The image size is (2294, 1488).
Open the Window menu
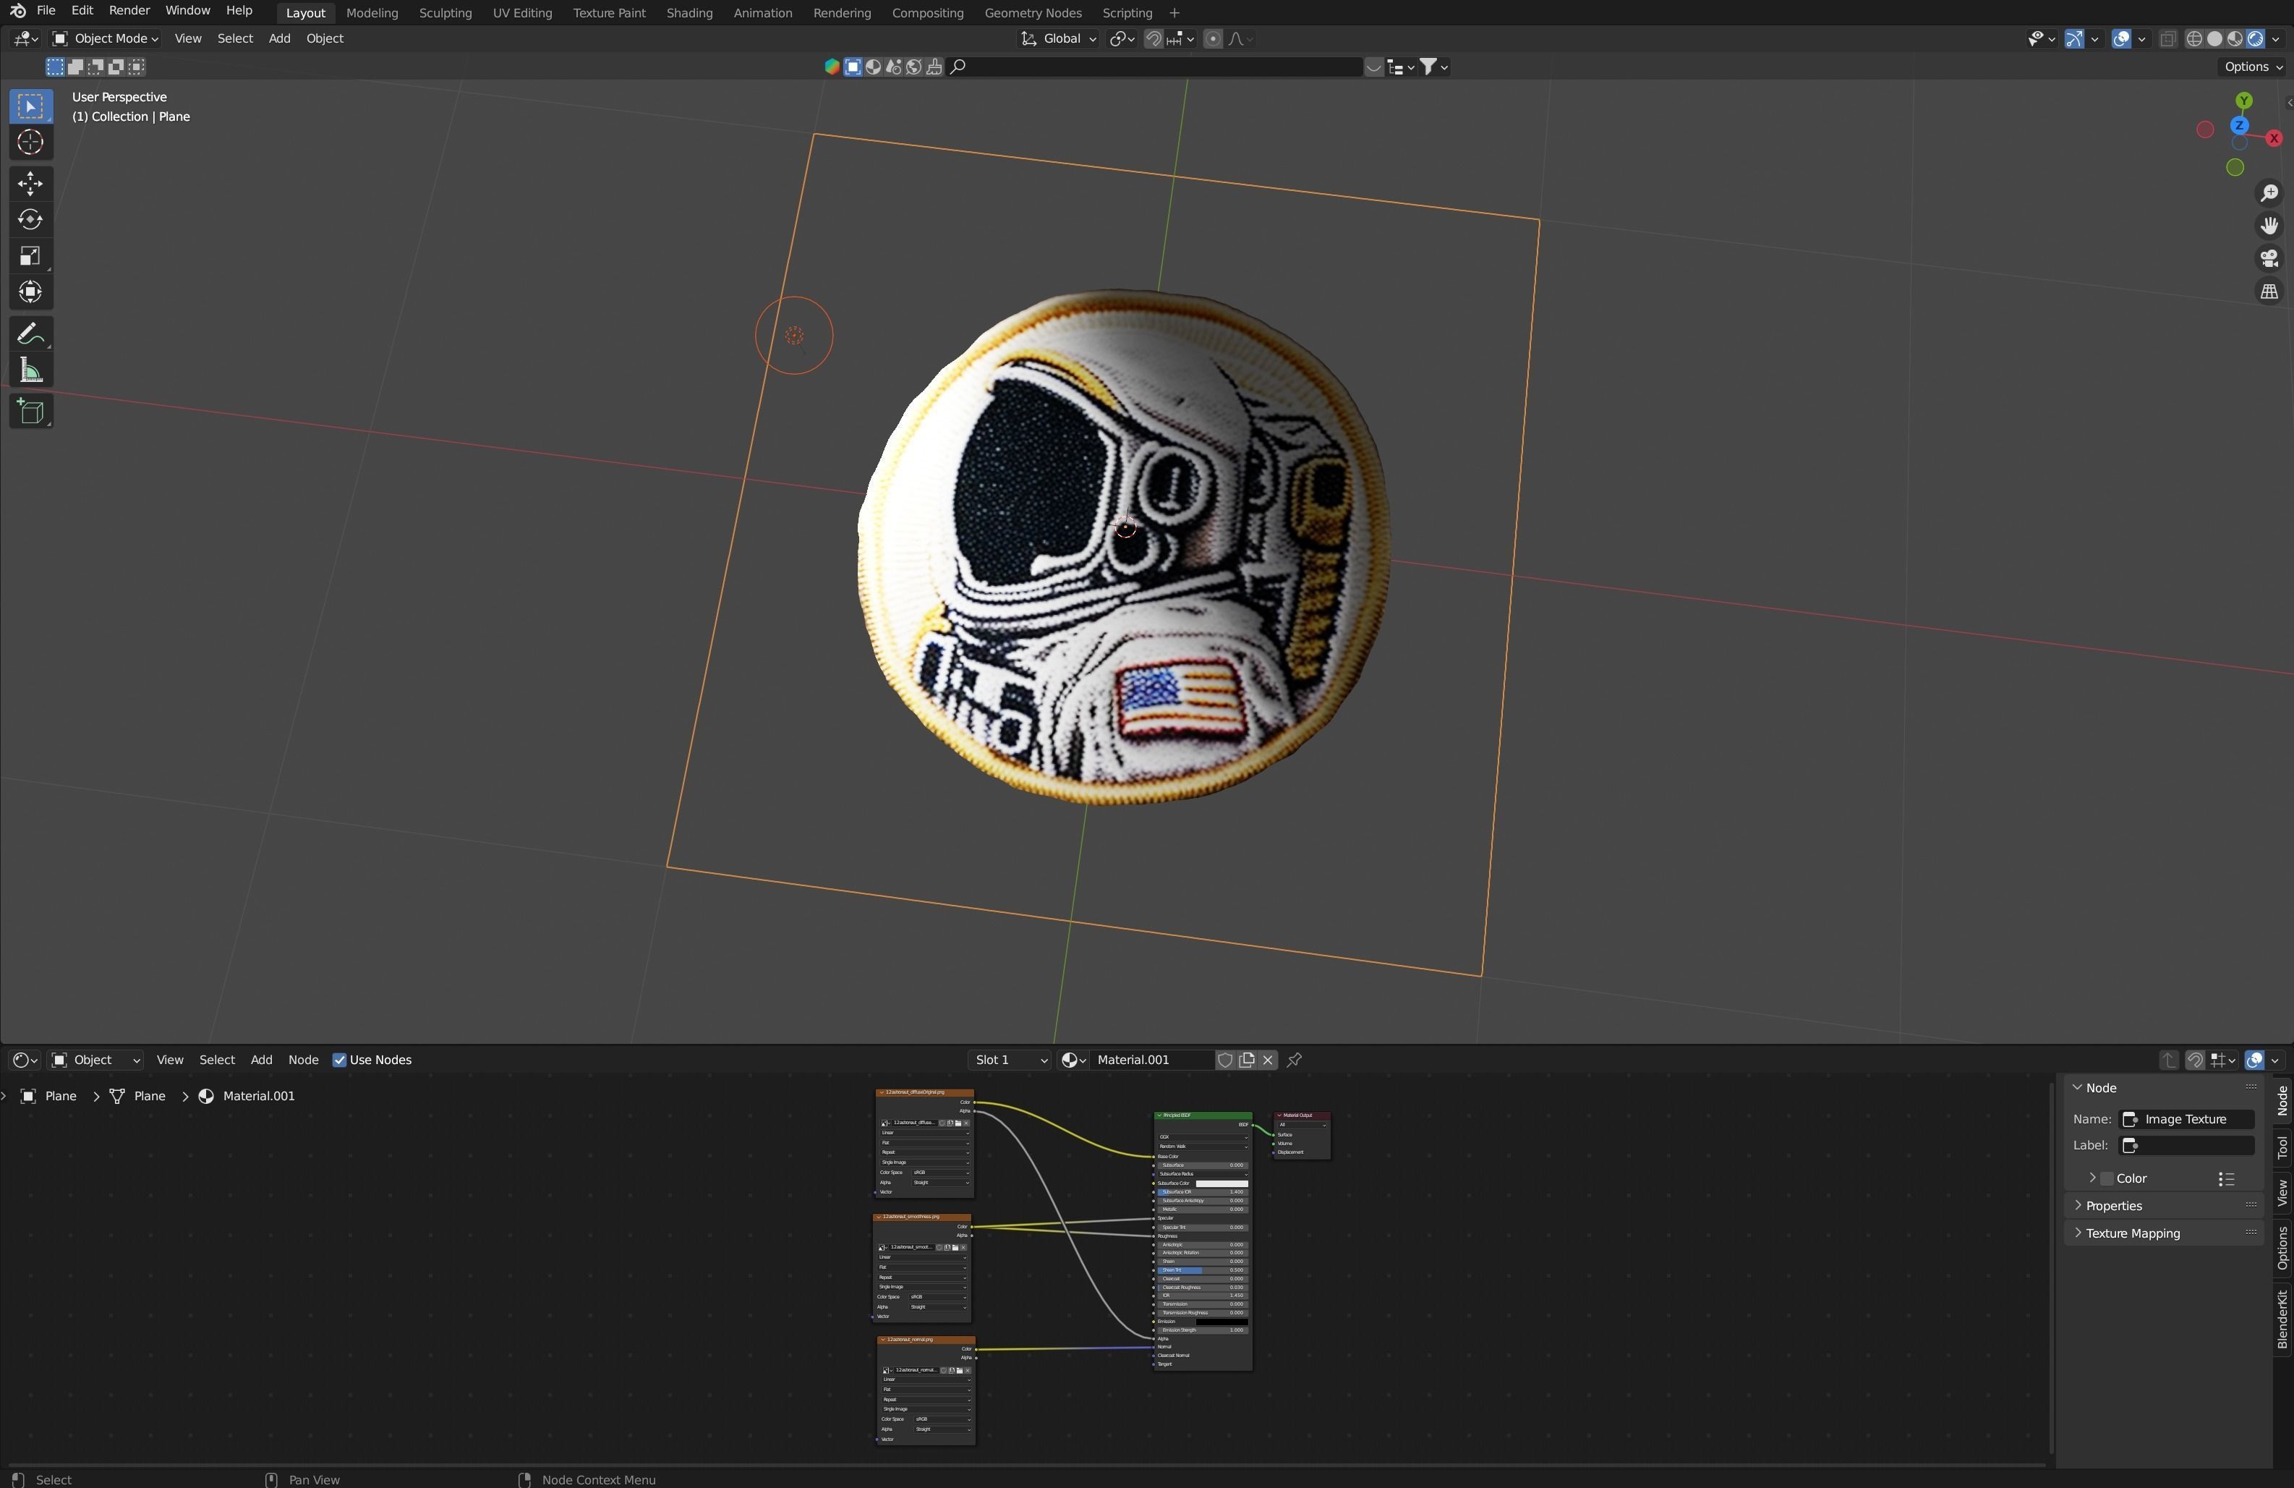point(187,11)
